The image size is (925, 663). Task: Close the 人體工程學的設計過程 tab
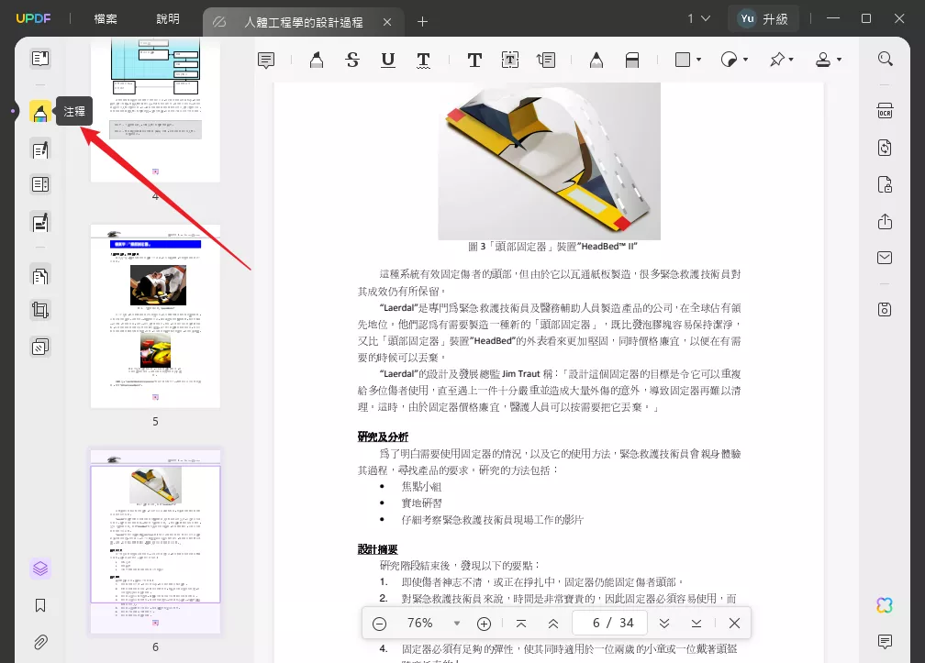387,22
